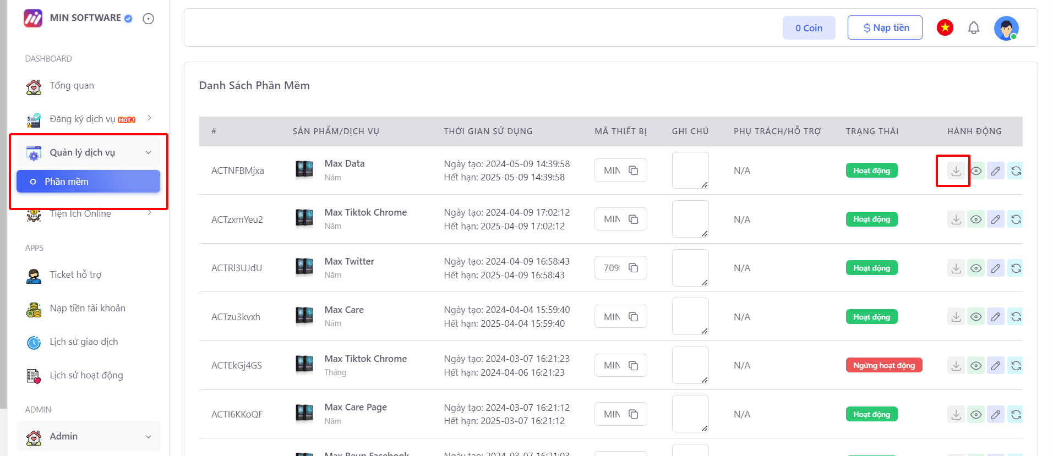Open Lịch sử giao dịch page
This screenshot has width=1053, height=456.
coord(88,342)
